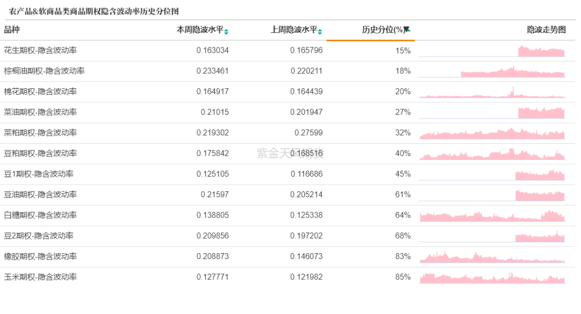Viewport: 581px width, 314px height.
Task: Open the sparkline chart for 玉米期权-隐含波动率
Action: (x=492, y=277)
